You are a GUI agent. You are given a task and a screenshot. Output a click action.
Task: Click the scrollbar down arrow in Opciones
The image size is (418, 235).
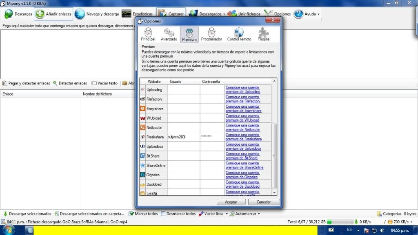coord(274,193)
